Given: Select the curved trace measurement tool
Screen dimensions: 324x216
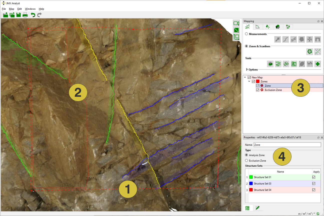Looking at the screenshot, I should [286, 39].
